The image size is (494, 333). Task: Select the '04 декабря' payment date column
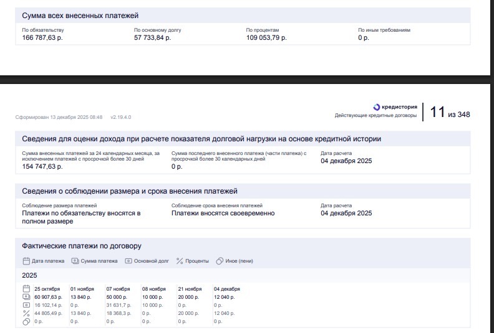pos(226,289)
